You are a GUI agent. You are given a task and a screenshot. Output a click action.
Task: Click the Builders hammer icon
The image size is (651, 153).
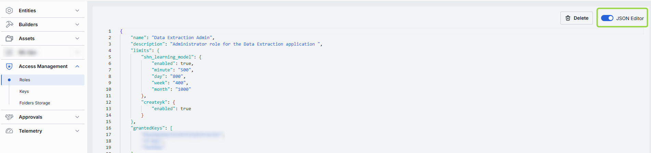(9, 24)
